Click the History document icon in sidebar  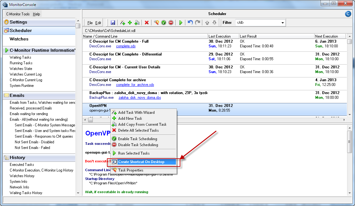[x=7, y=157]
